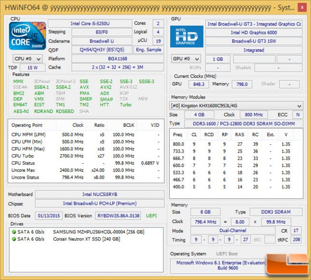
Task: Expand the Kingston memory module dropdown
Action: [x=236, y=106]
